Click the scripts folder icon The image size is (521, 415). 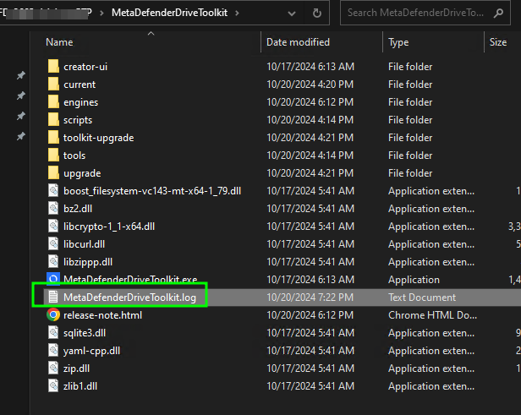pyautogui.click(x=53, y=119)
